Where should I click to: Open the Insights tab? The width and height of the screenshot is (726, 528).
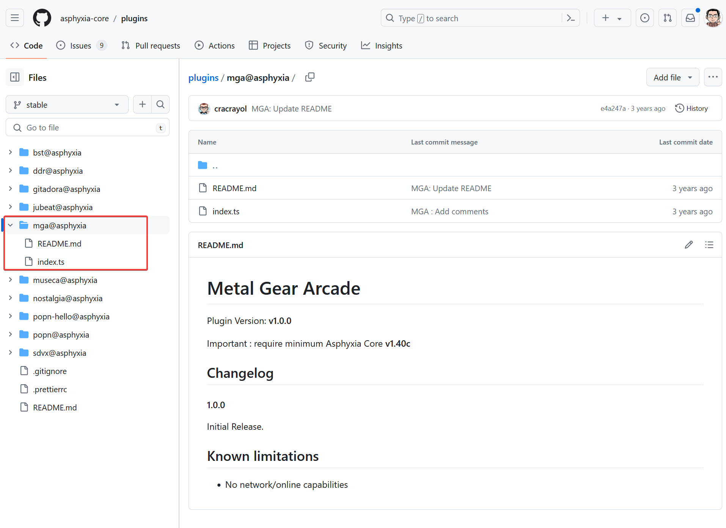pos(382,46)
